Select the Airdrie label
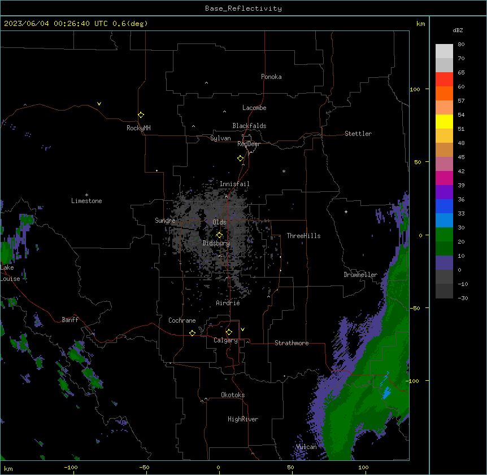Screen dimensions: 487x475 point(228,303)
